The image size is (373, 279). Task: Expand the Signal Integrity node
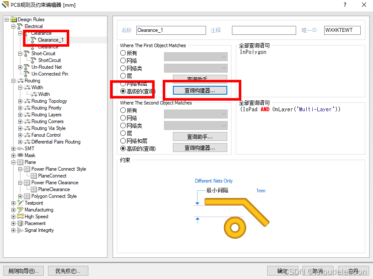(13, 231)
